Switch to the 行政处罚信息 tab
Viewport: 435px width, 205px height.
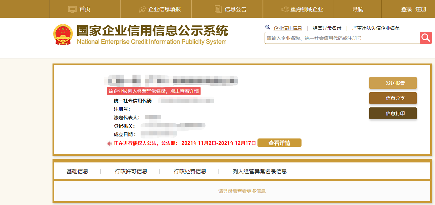pyautogui.click(x=190, y=171)
